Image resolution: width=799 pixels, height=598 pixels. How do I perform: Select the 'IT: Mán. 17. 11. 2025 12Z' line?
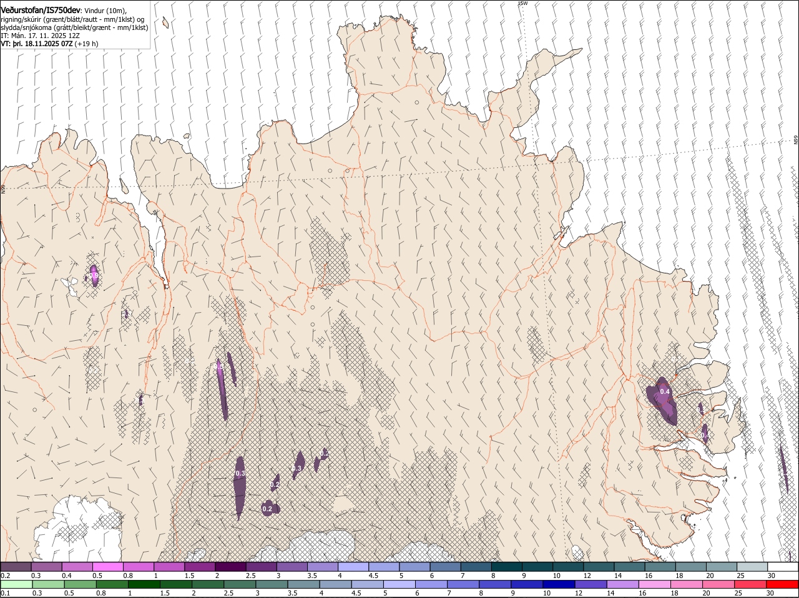41,36
